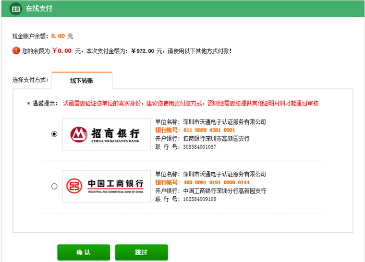The width and height of the screenshot is (365, 262).
Task: Click the 选择支付方式 label
Action: click(x=30, y=80)
